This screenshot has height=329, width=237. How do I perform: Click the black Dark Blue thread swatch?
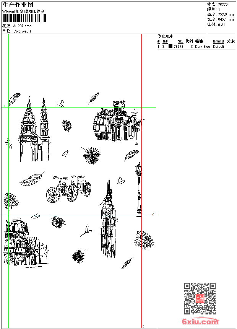point(170,46)
